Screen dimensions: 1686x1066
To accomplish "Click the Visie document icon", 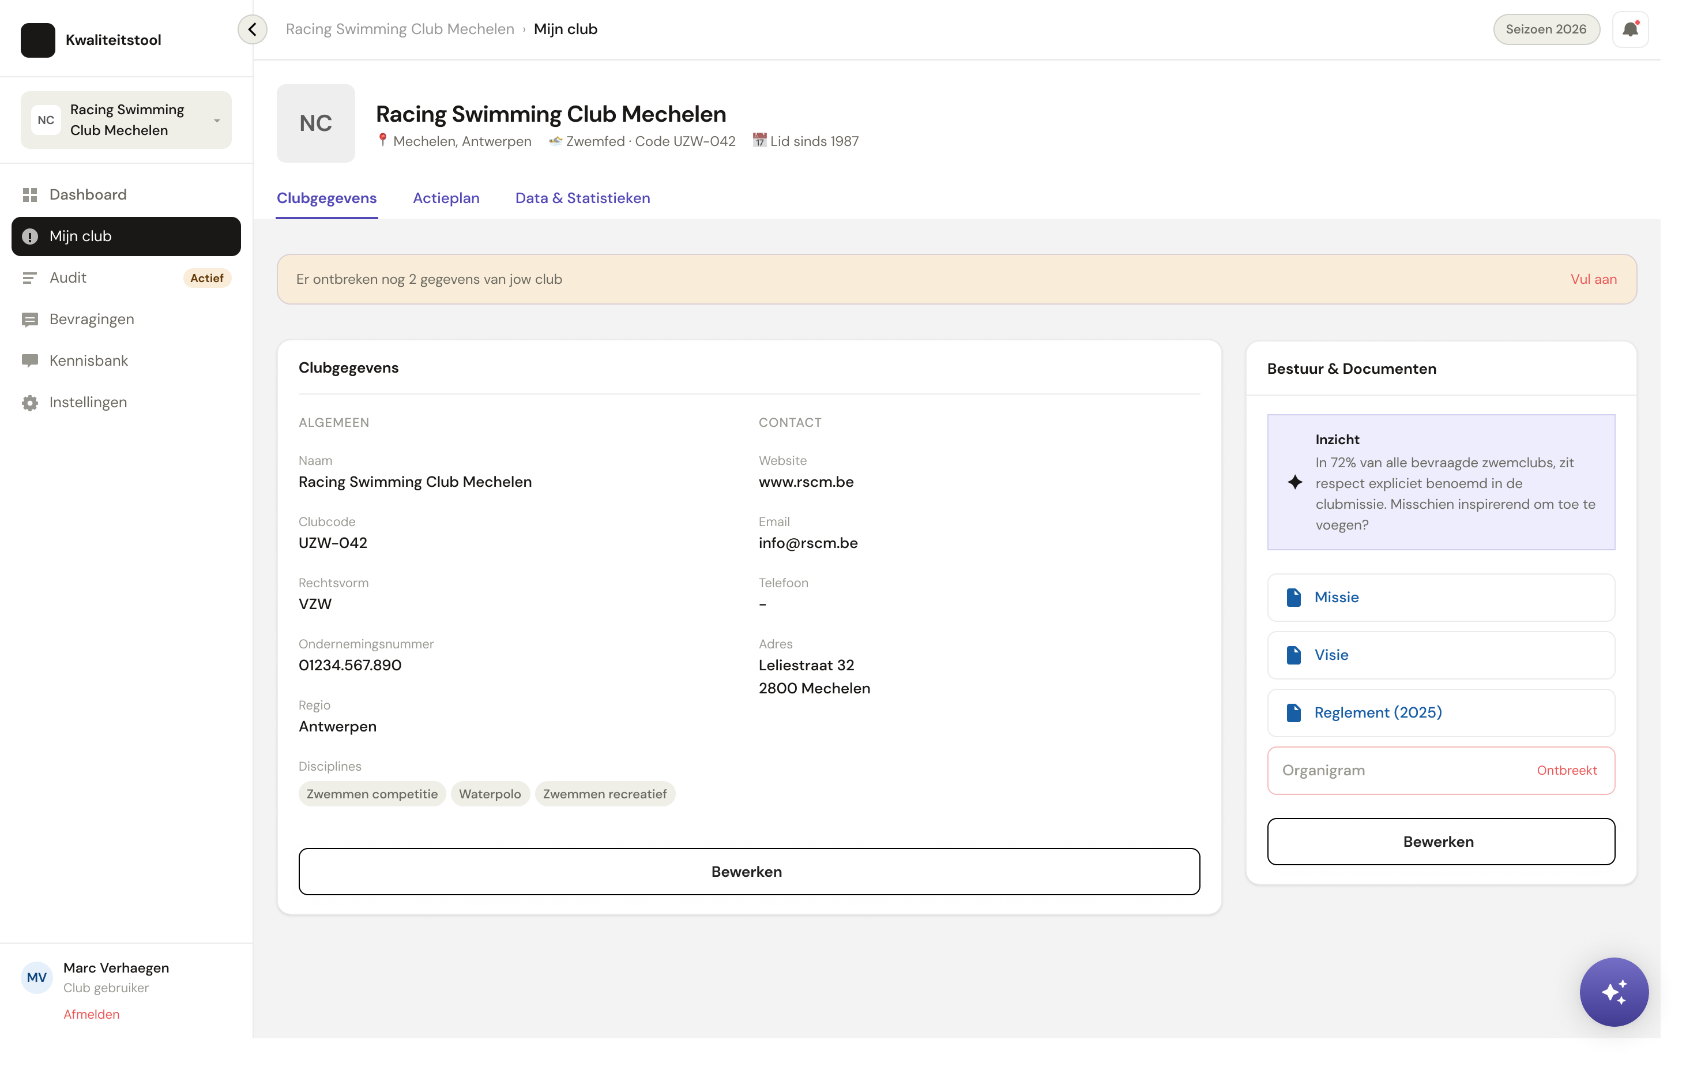I will tap(1294, 655).
